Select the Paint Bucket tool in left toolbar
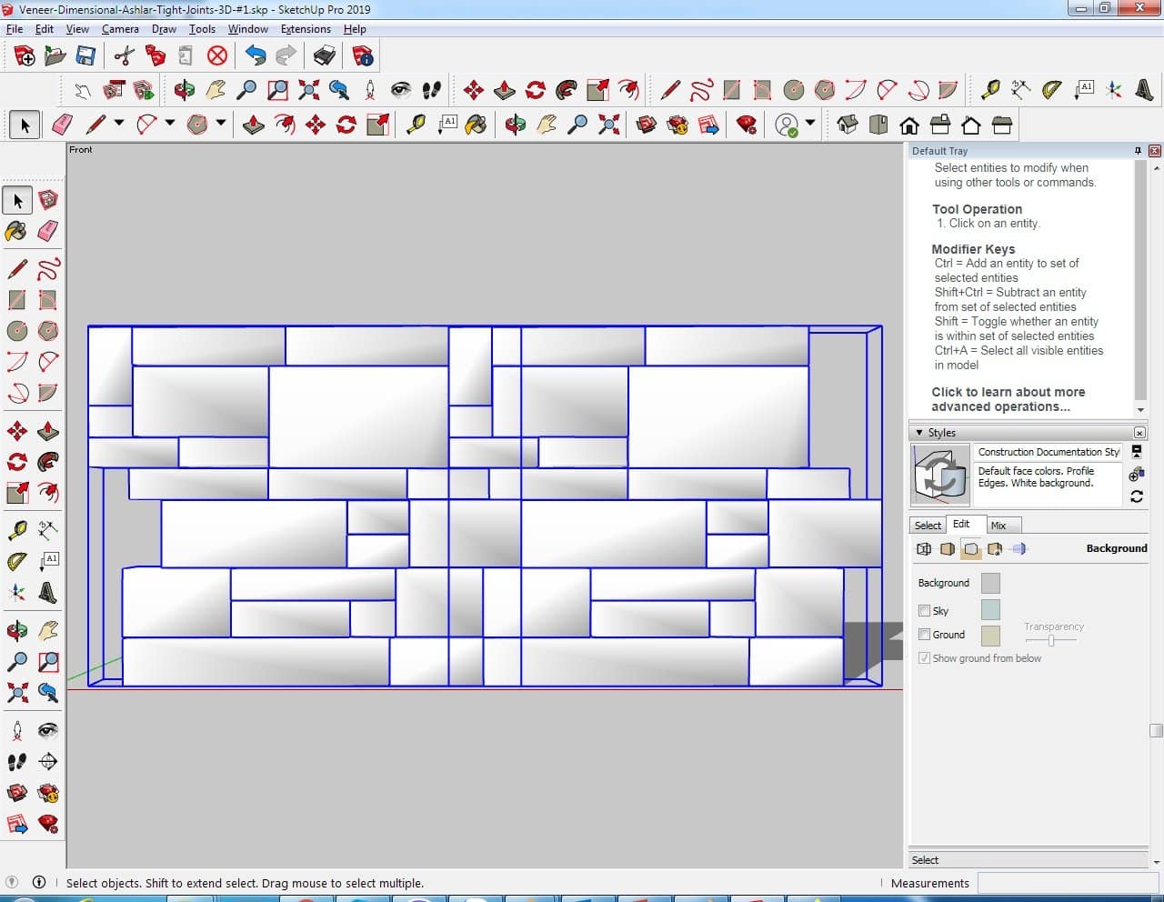The image size is (1164, 902). tap(17, 231)
